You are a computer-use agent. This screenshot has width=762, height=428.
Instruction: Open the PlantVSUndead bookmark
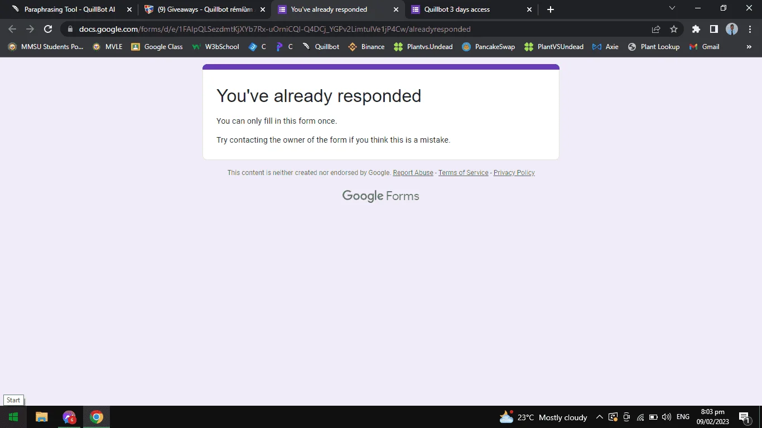pyautogui.click(x=554, y=47)
